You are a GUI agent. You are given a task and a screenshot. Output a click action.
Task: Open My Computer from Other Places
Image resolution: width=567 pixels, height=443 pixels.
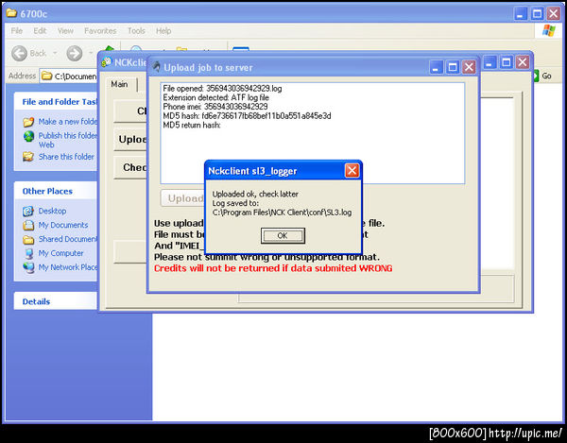[60, 253]
